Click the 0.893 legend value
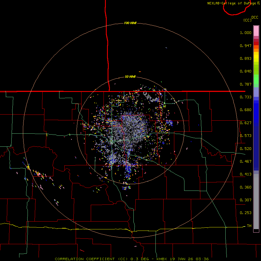The width and height of the screenshot is (261, 261). [246, 58]
